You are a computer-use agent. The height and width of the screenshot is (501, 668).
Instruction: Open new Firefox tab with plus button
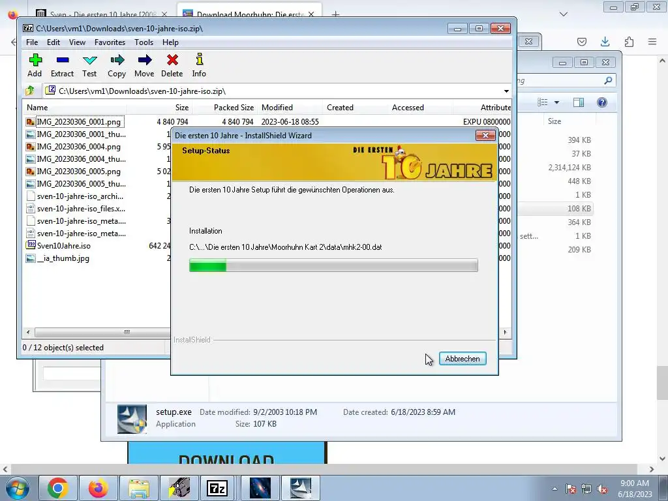click(x=336, y=14)
